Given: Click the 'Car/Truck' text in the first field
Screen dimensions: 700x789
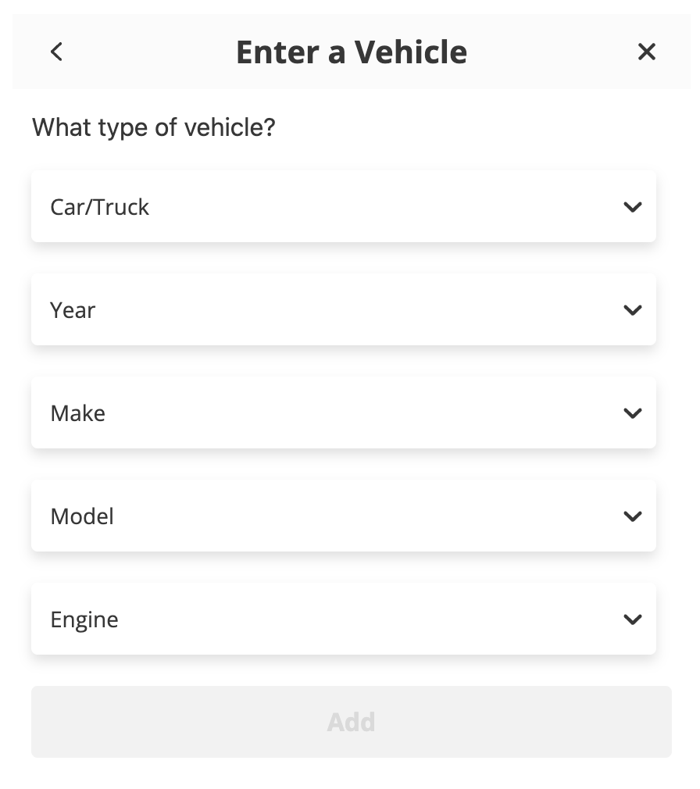Looking at the screenshot, I should click(99, 207).
